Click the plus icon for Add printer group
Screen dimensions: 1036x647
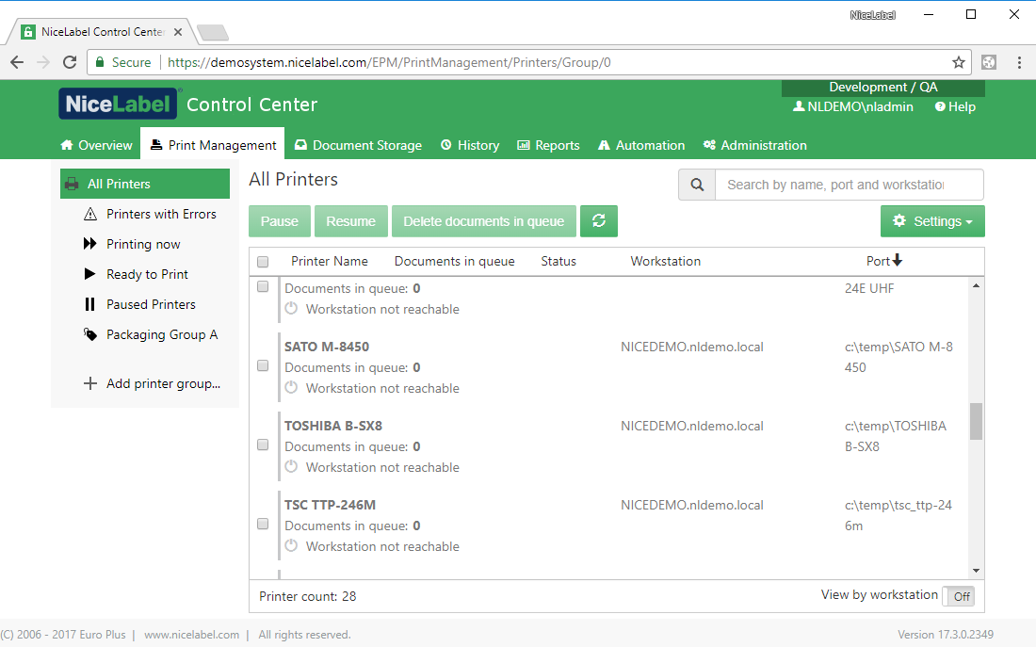point(89,383)
